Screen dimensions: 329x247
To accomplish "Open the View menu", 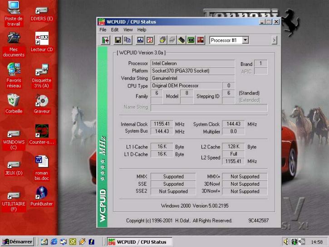I will point(128,30).
